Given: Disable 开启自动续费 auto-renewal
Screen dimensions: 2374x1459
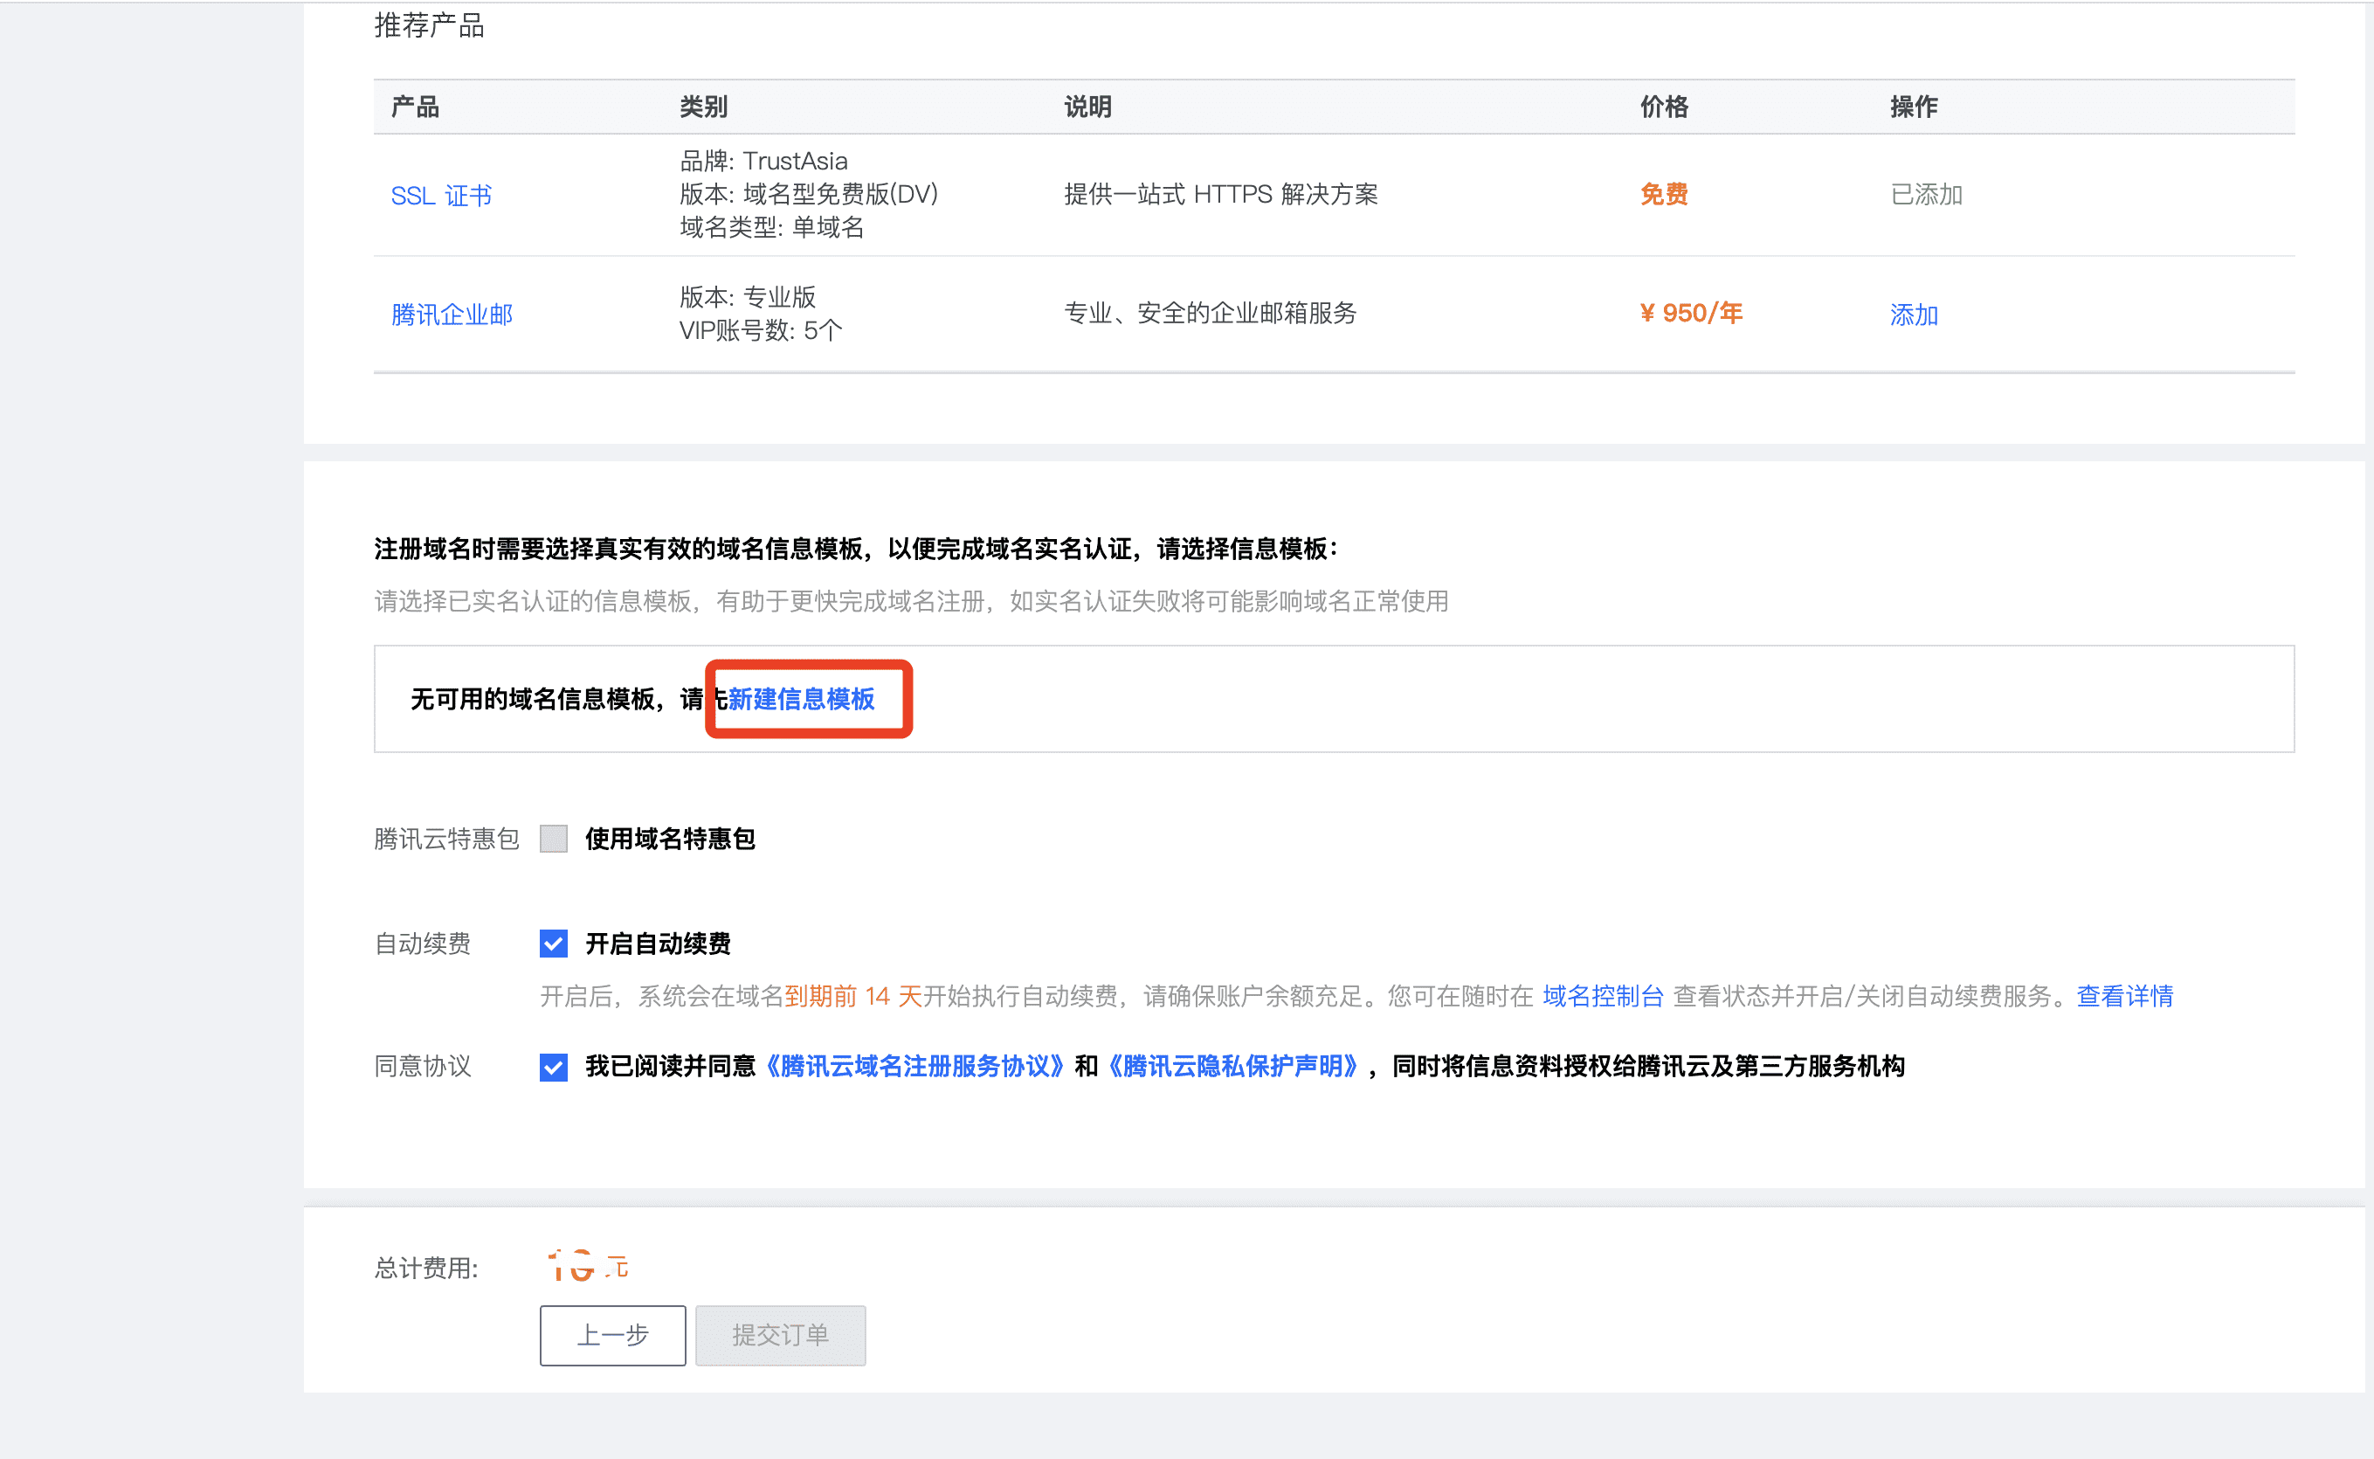Looking at the screenshot, I should coord(554,944).
